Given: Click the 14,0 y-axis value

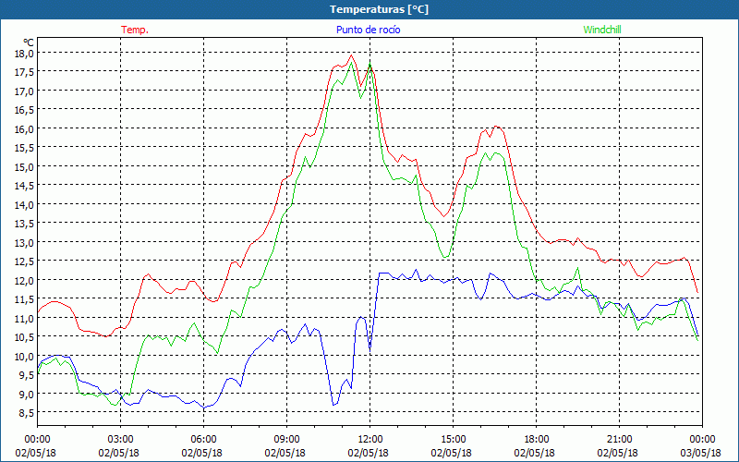Looking at the screenshot, I should point(24,204).
